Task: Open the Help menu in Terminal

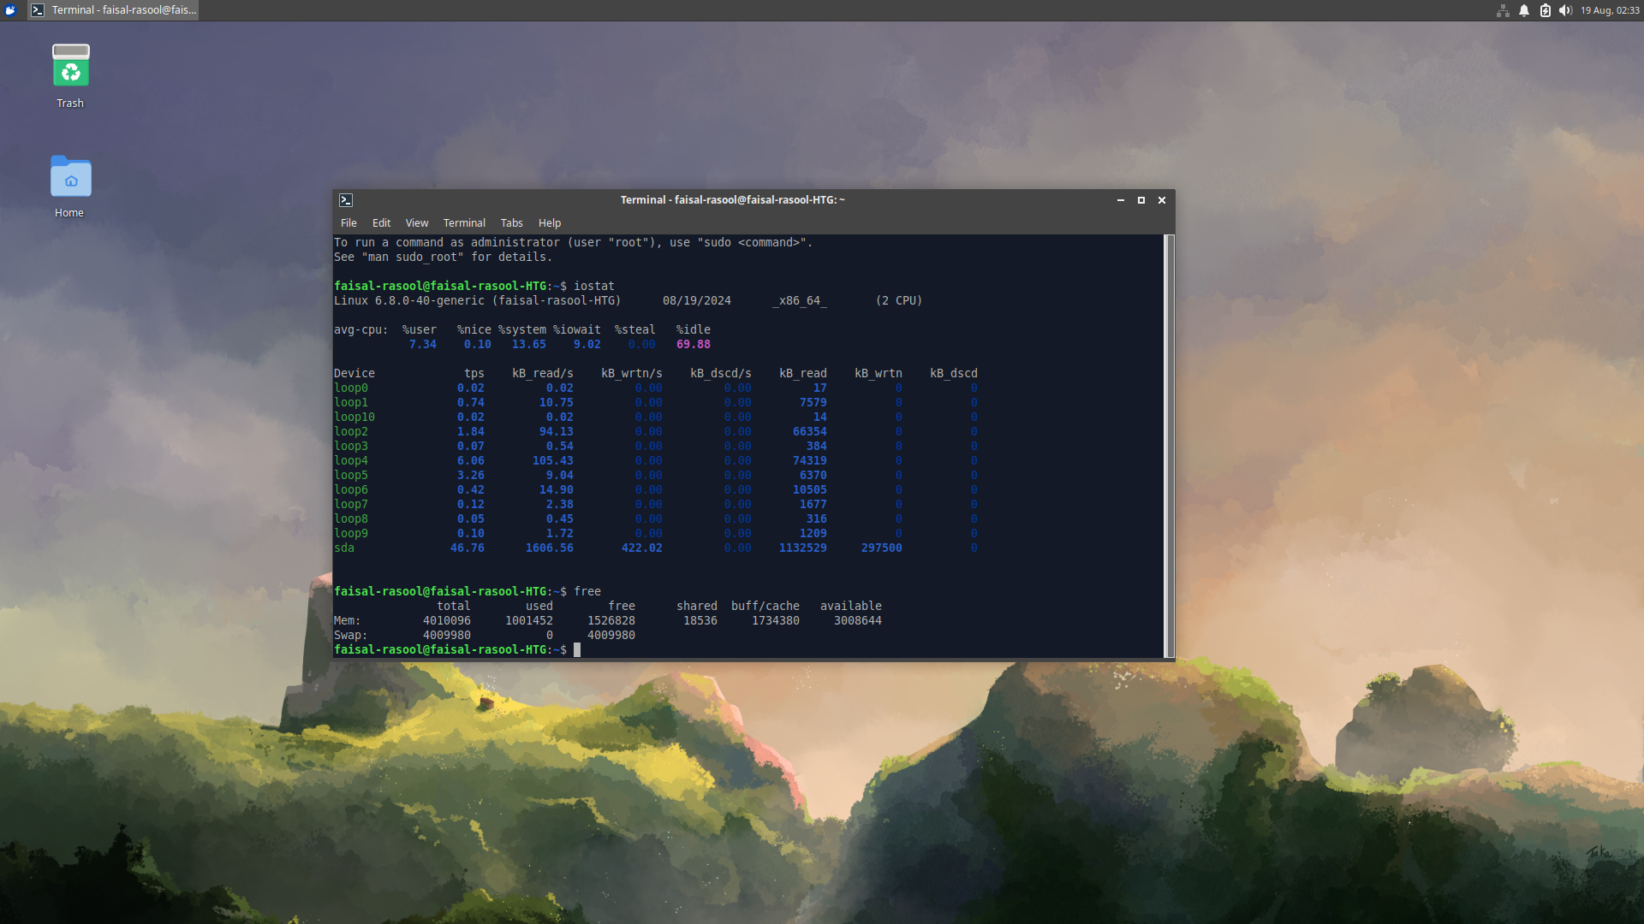Action: (549, 222)
